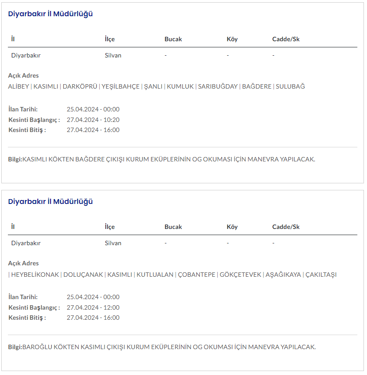Click the ALİBEY address entry
The width and height of the screenshot is (367, 375).
click(x=18, y=86)
